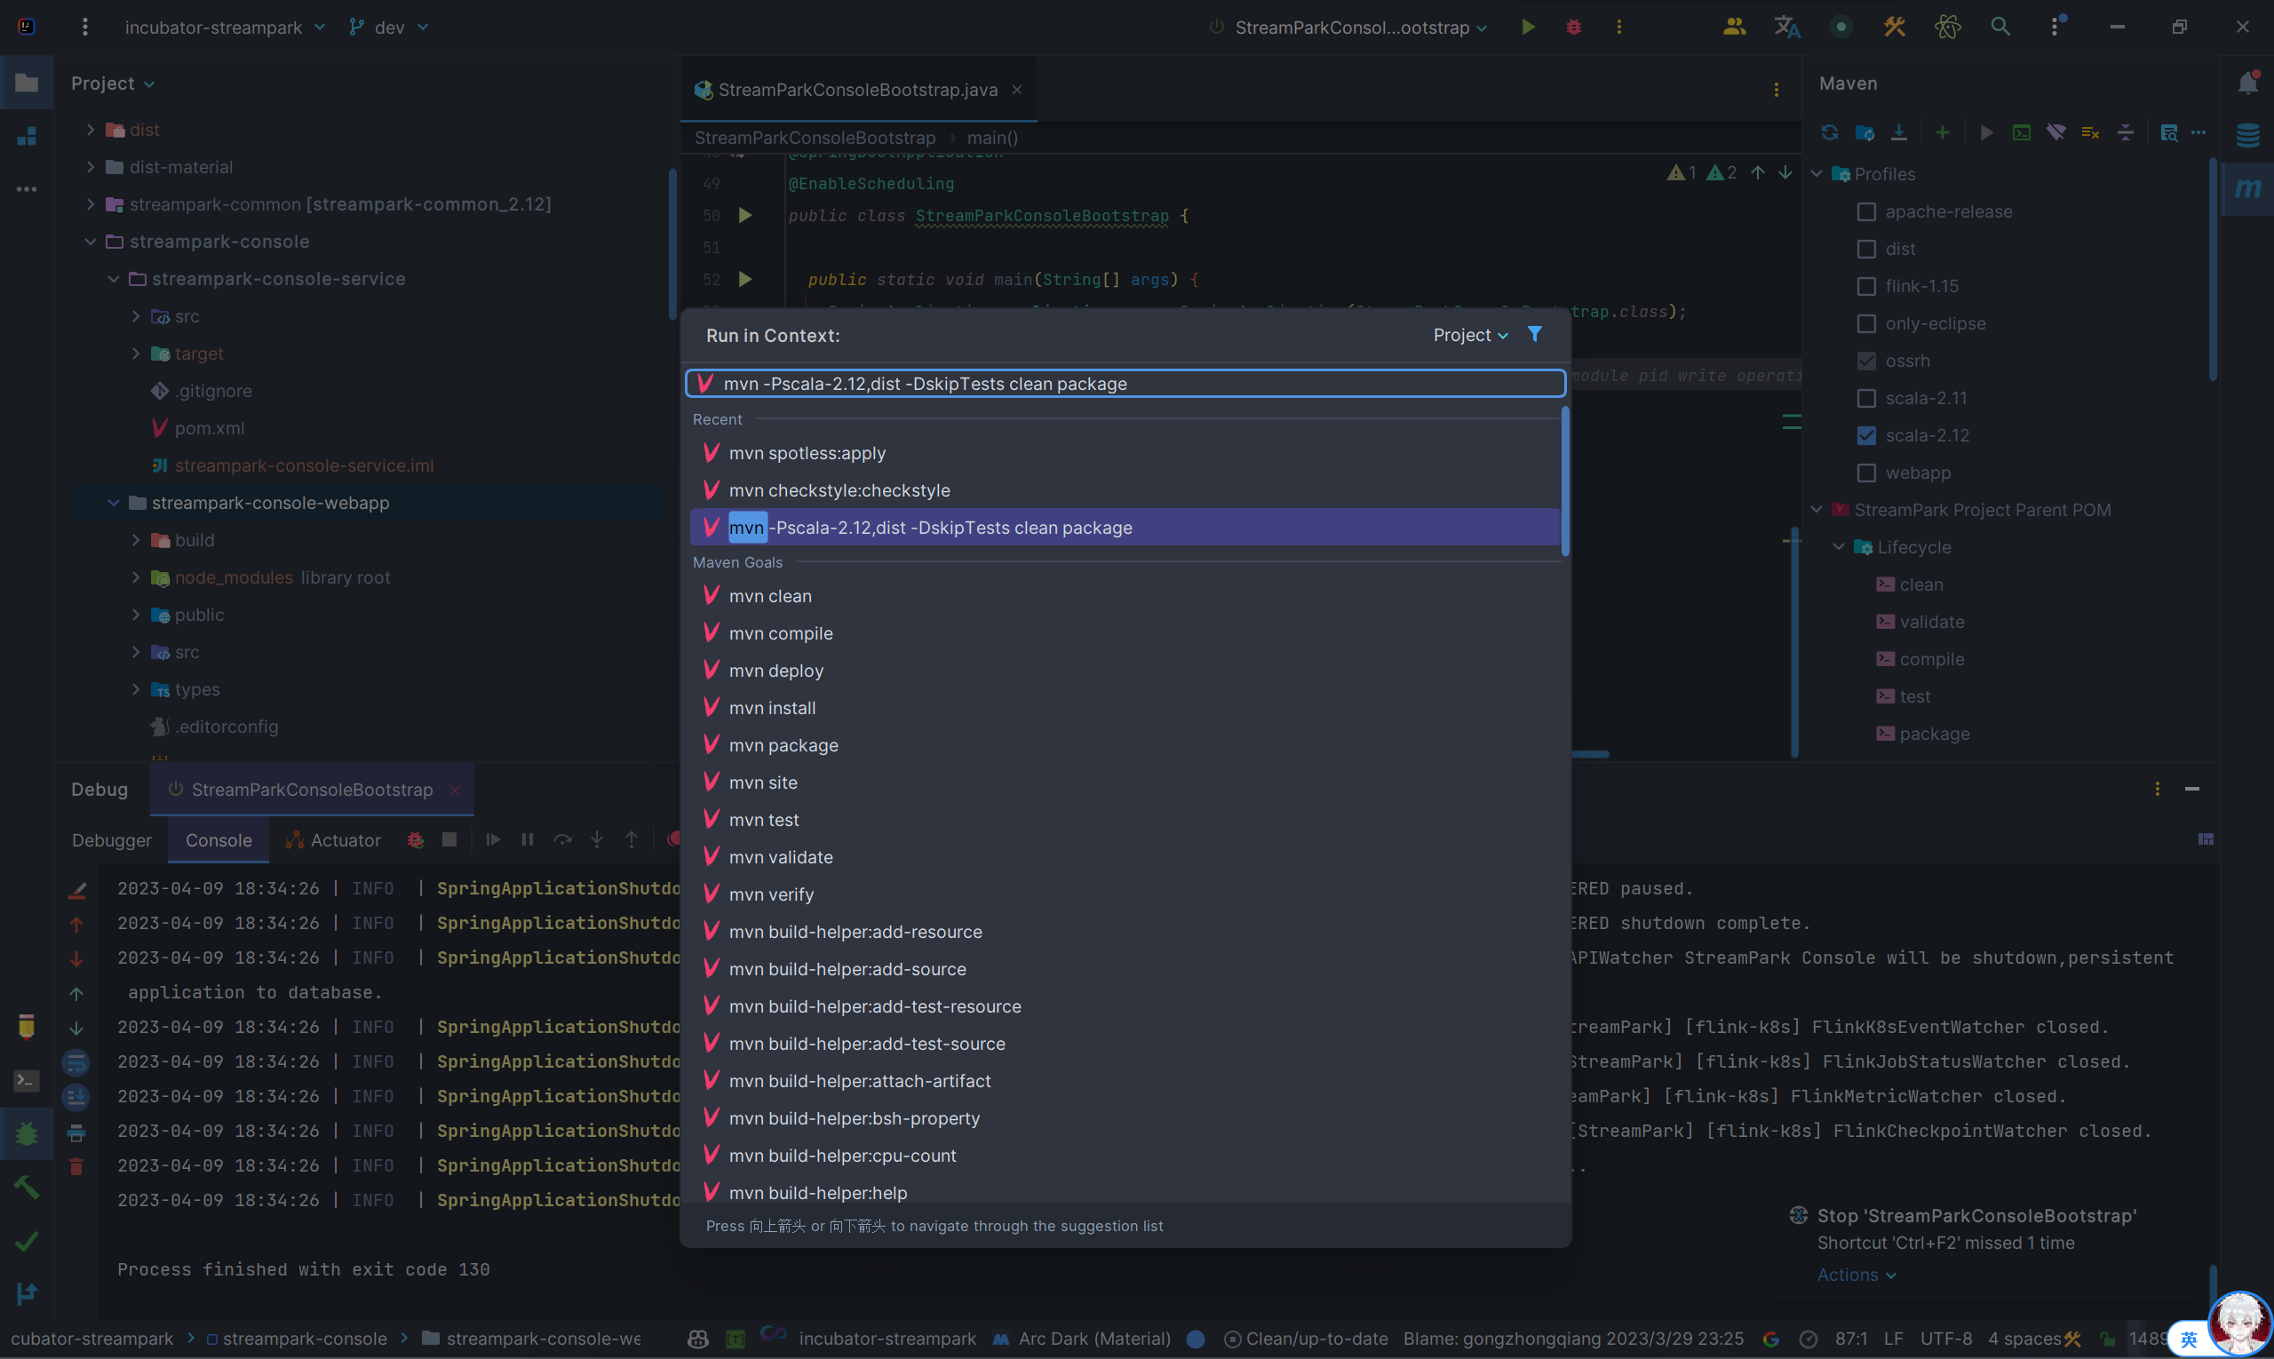Screen dimensions: 2274x1359
Task: Switch to the Debugger tab
Action: tap(112, 839)
